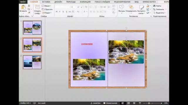The image size is (188, 105).
Task: Click the Shape Effects icon
Action: 148,13
